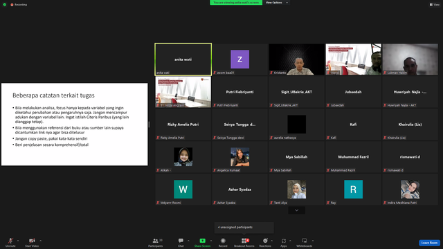Open whiteboards options arrow next to Whiteboards
Viewport: 443px width, 249px height.
(x=313, y=241)
